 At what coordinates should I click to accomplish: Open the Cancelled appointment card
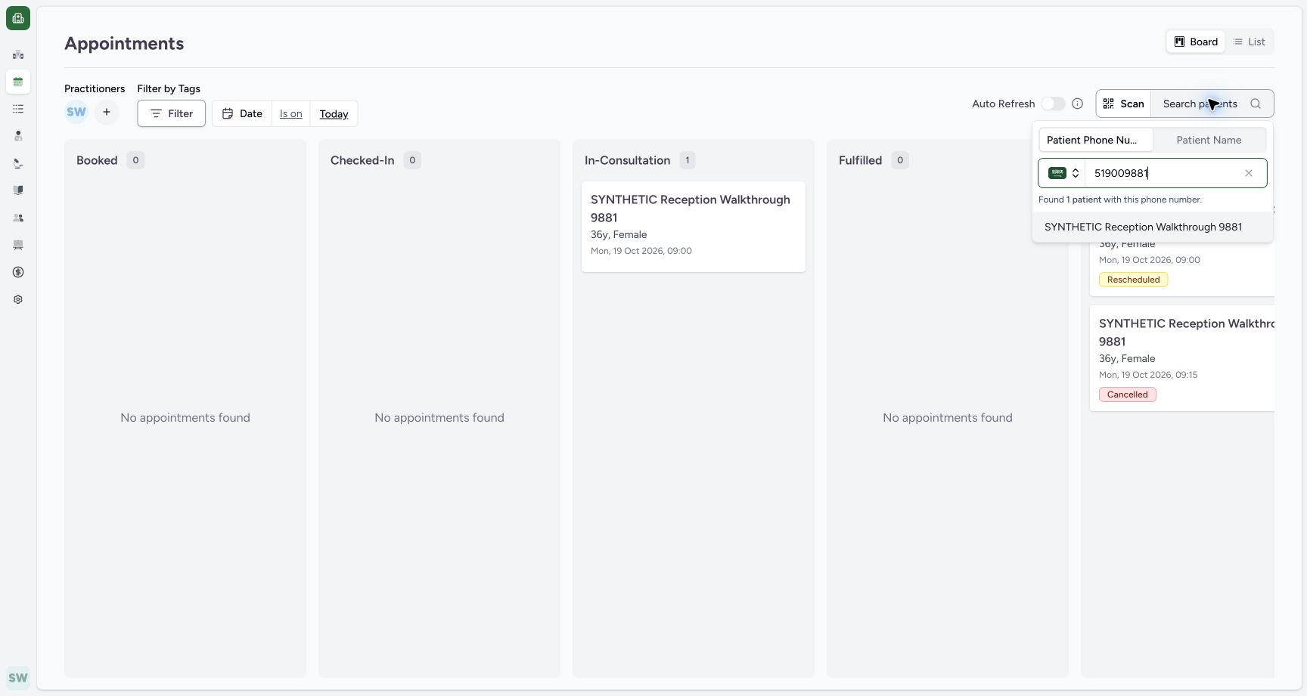click(x=1182, y=358)
